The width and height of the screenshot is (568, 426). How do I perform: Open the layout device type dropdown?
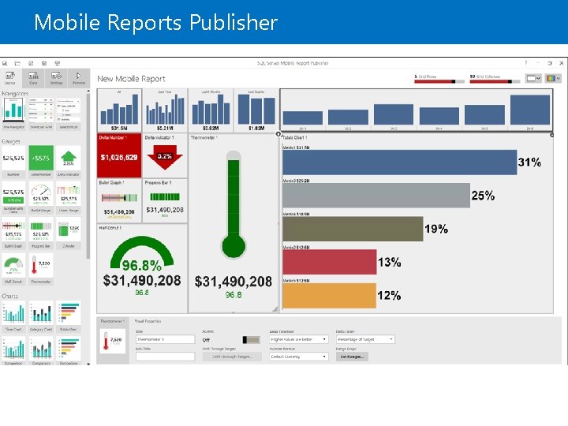point(532,78)
